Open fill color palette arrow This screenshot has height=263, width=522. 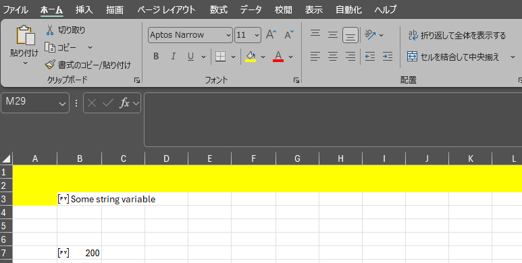click(263, 57)
